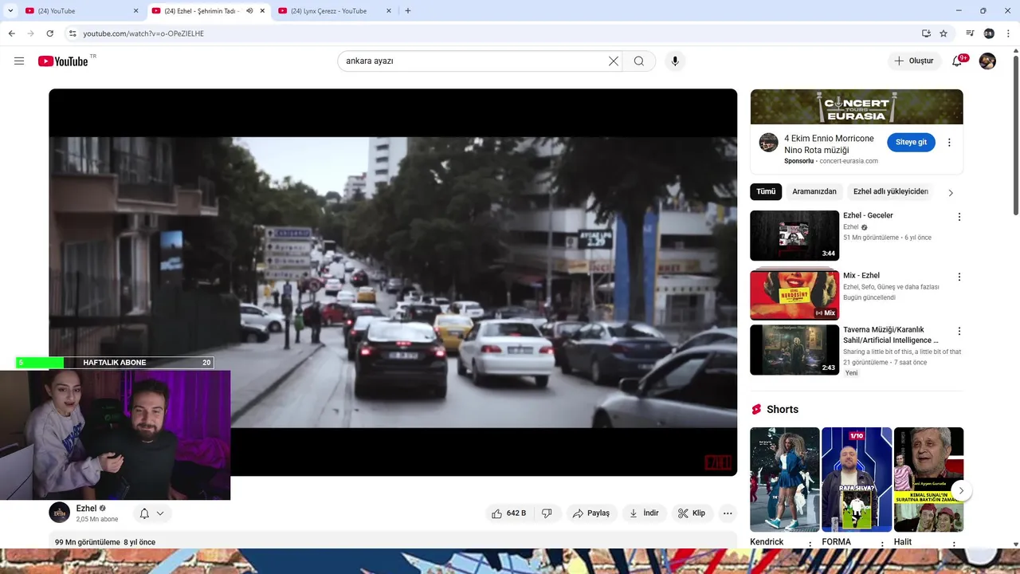This screenshot has width=1020, height=574.
Task: Go to YouTube home via logo
Action: coord(63,61)
